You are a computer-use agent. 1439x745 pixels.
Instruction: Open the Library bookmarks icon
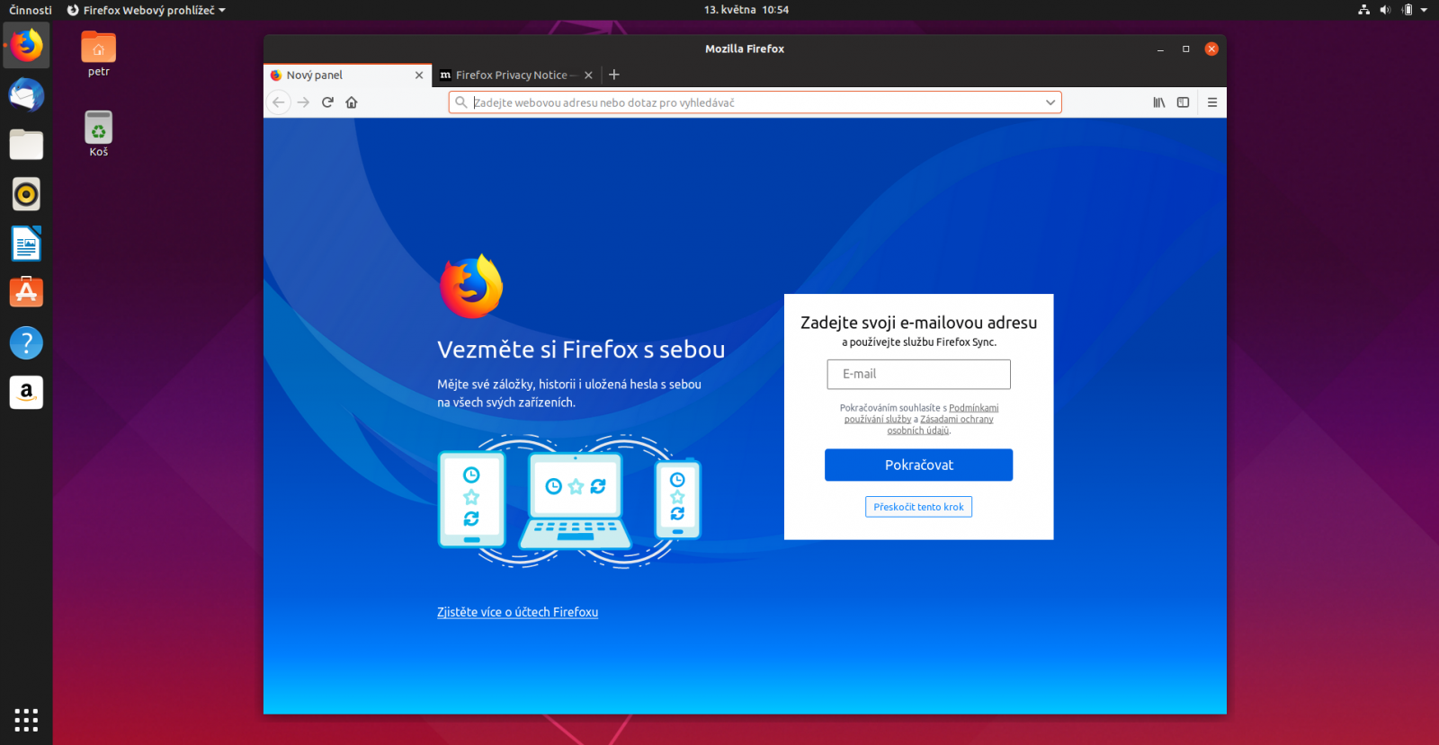(1159, 102)
